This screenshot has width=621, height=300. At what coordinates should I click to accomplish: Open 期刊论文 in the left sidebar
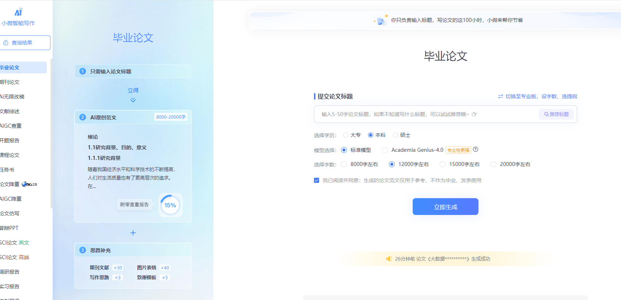[x=10, y=82]
